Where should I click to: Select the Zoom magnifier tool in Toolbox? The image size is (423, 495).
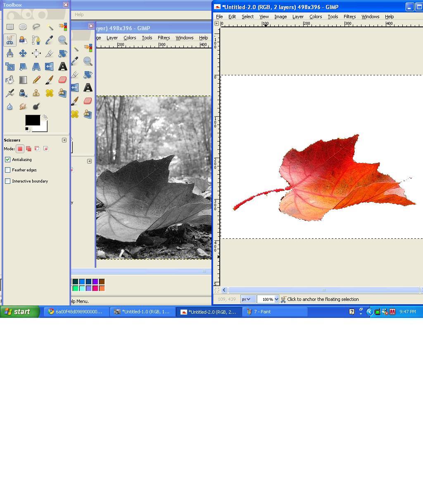(63, 40)
